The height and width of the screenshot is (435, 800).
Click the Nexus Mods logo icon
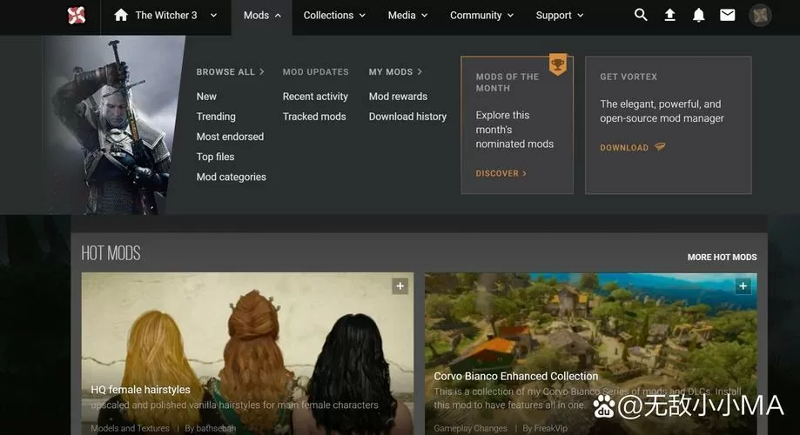[x=77, y=16]
